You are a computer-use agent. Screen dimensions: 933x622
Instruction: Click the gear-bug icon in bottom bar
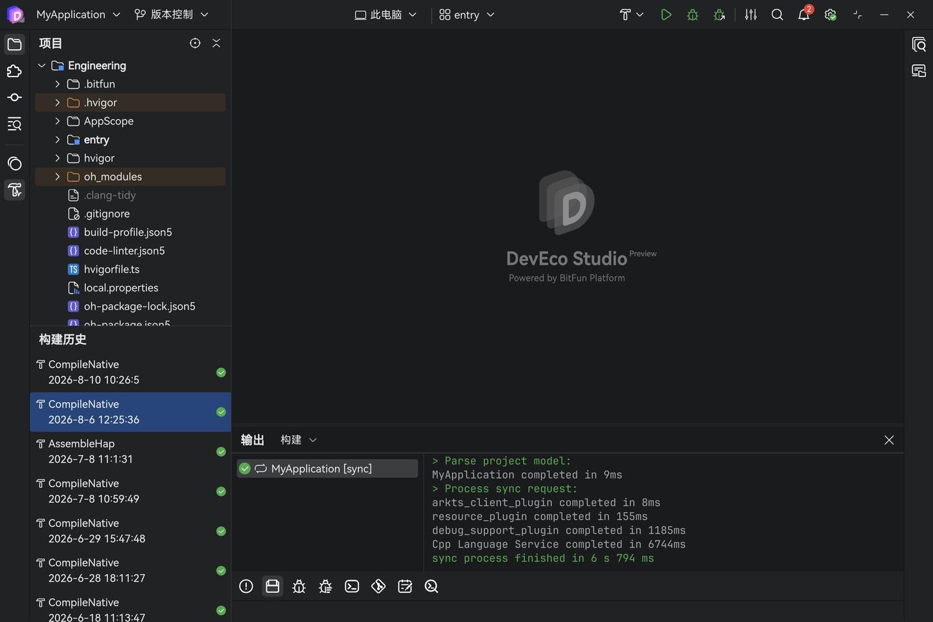click(x=325, y=586)
